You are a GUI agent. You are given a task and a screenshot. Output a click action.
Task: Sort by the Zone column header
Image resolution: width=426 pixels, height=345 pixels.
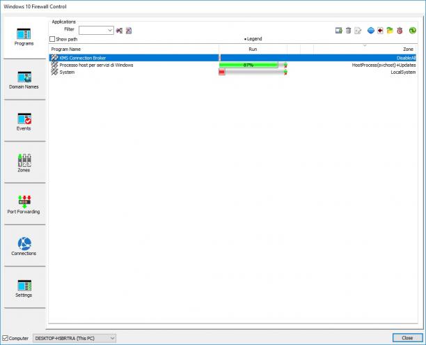pyautogui.click(x=365, y=49)
